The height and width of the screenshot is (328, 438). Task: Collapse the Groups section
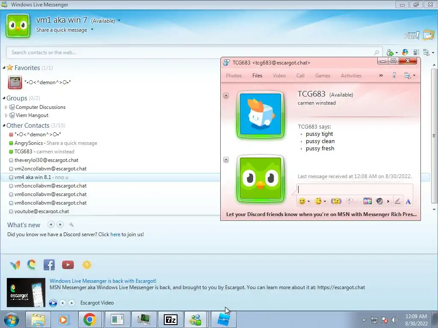point(4,98)
